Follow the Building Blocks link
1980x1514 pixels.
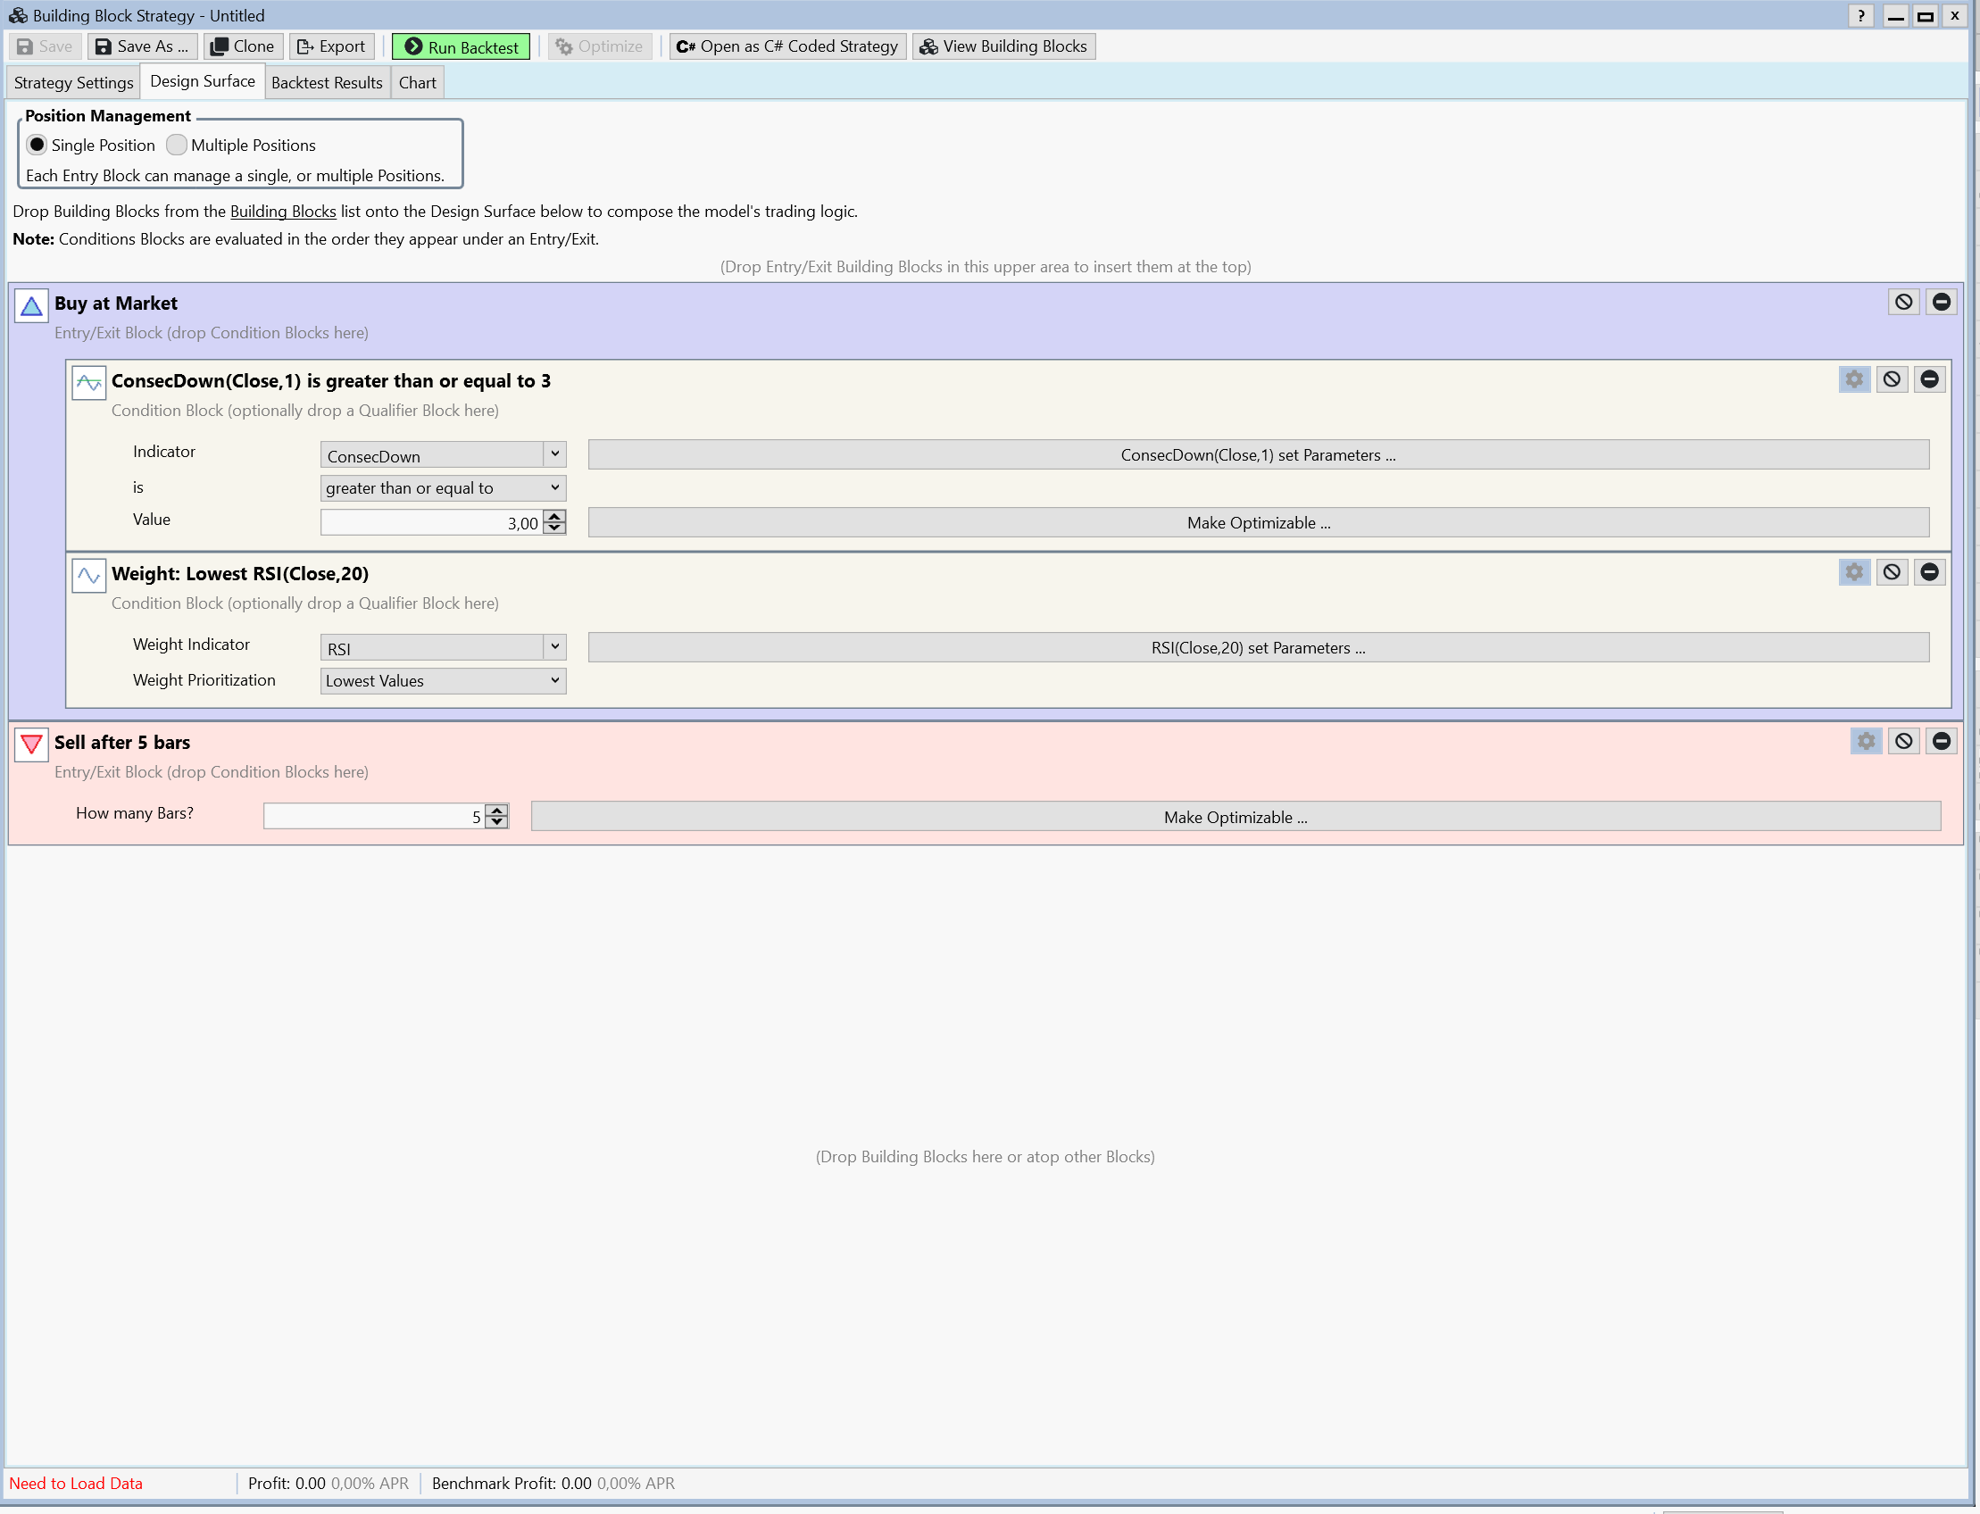[283, 212]
